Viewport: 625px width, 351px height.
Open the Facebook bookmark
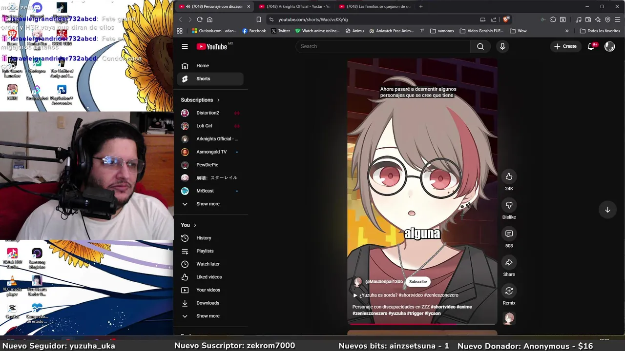pos(254,31)
